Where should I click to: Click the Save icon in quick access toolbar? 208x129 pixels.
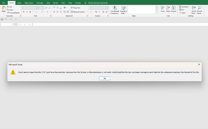2,19
